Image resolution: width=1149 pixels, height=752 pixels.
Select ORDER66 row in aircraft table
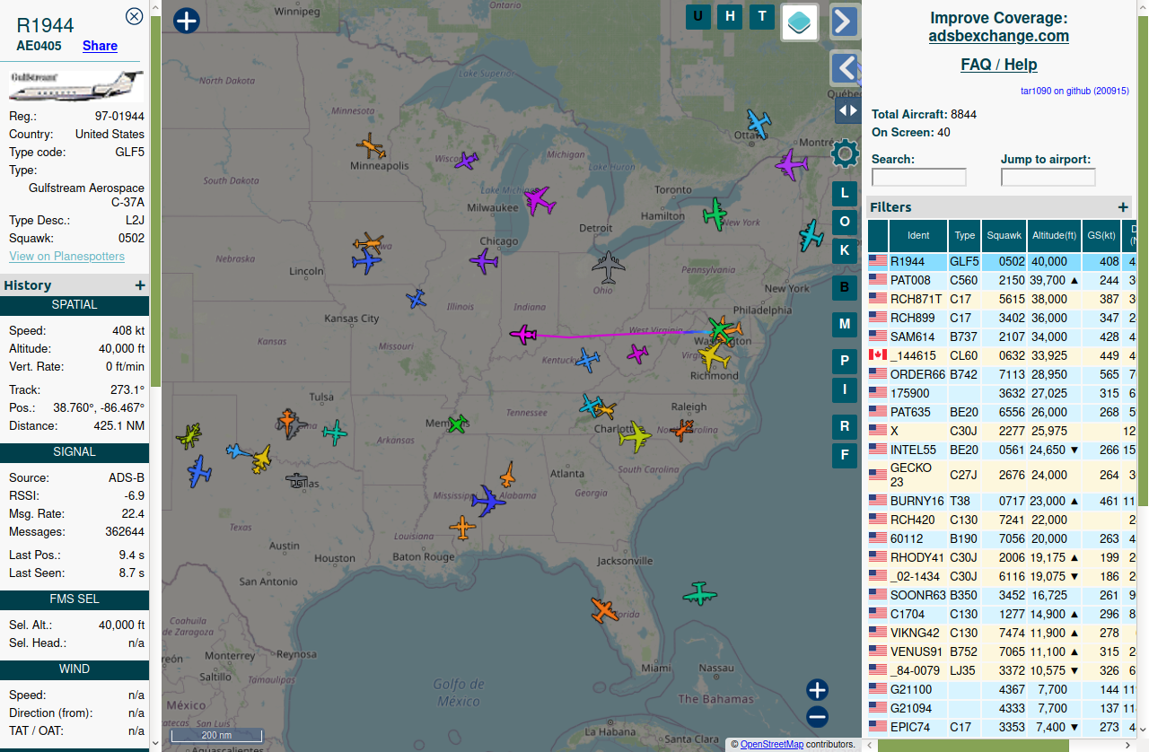click(1002, 374)
